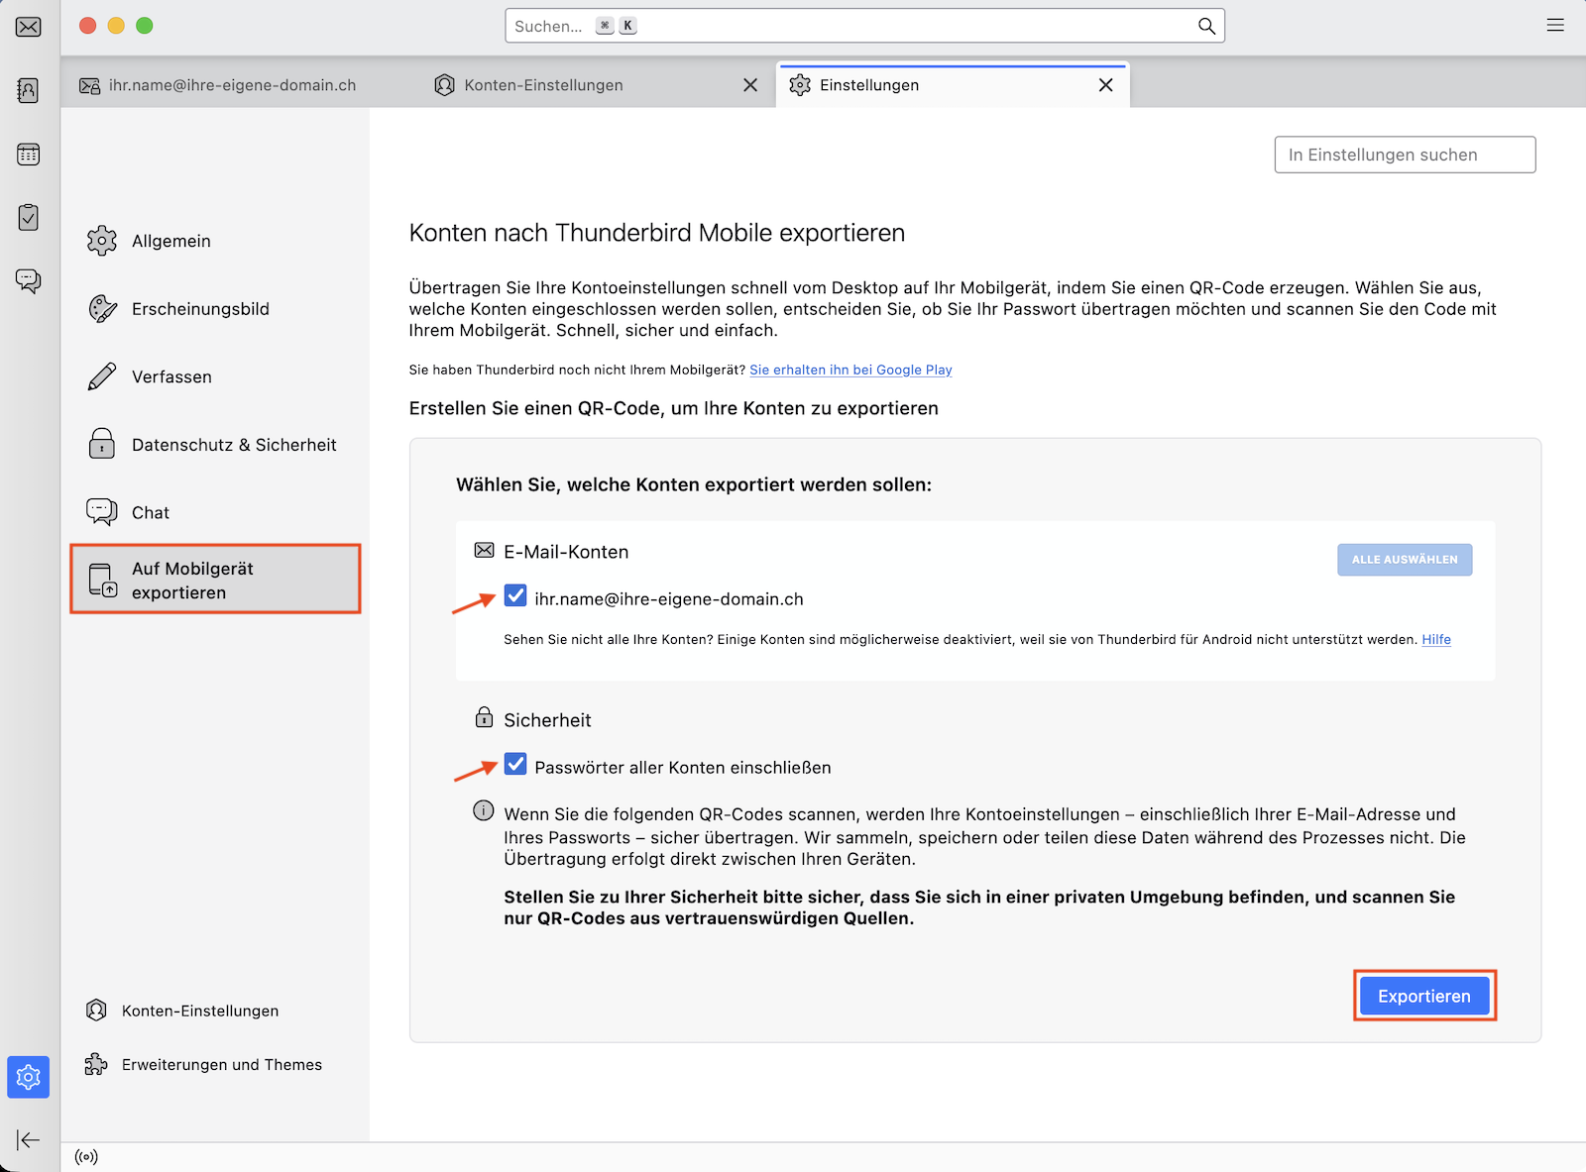
Task: Open Datenschutz & Sicherheit settings
Action: [x=215, y=445]
